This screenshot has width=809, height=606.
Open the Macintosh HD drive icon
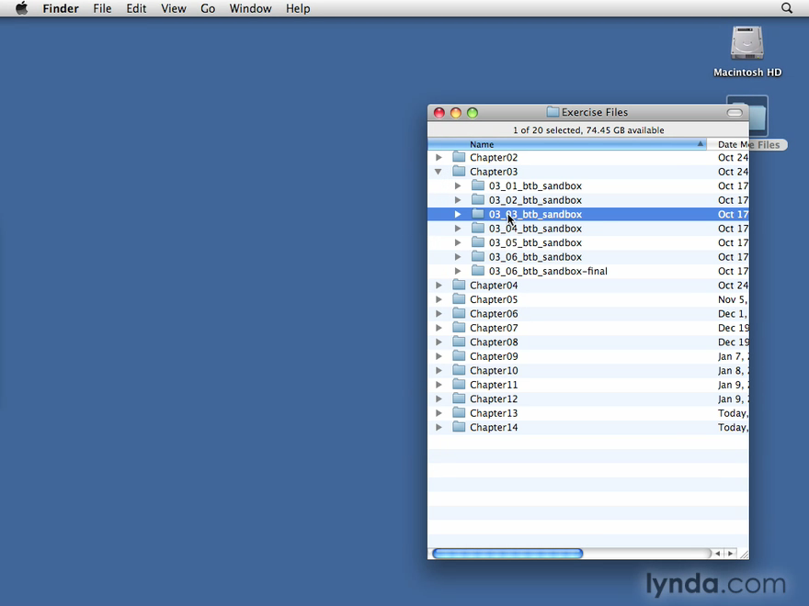pos(746,44)
